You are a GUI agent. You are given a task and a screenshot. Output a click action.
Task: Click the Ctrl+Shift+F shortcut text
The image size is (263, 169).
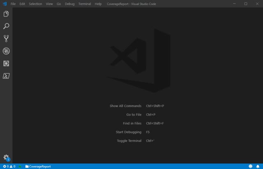click(x=155, y=123)
